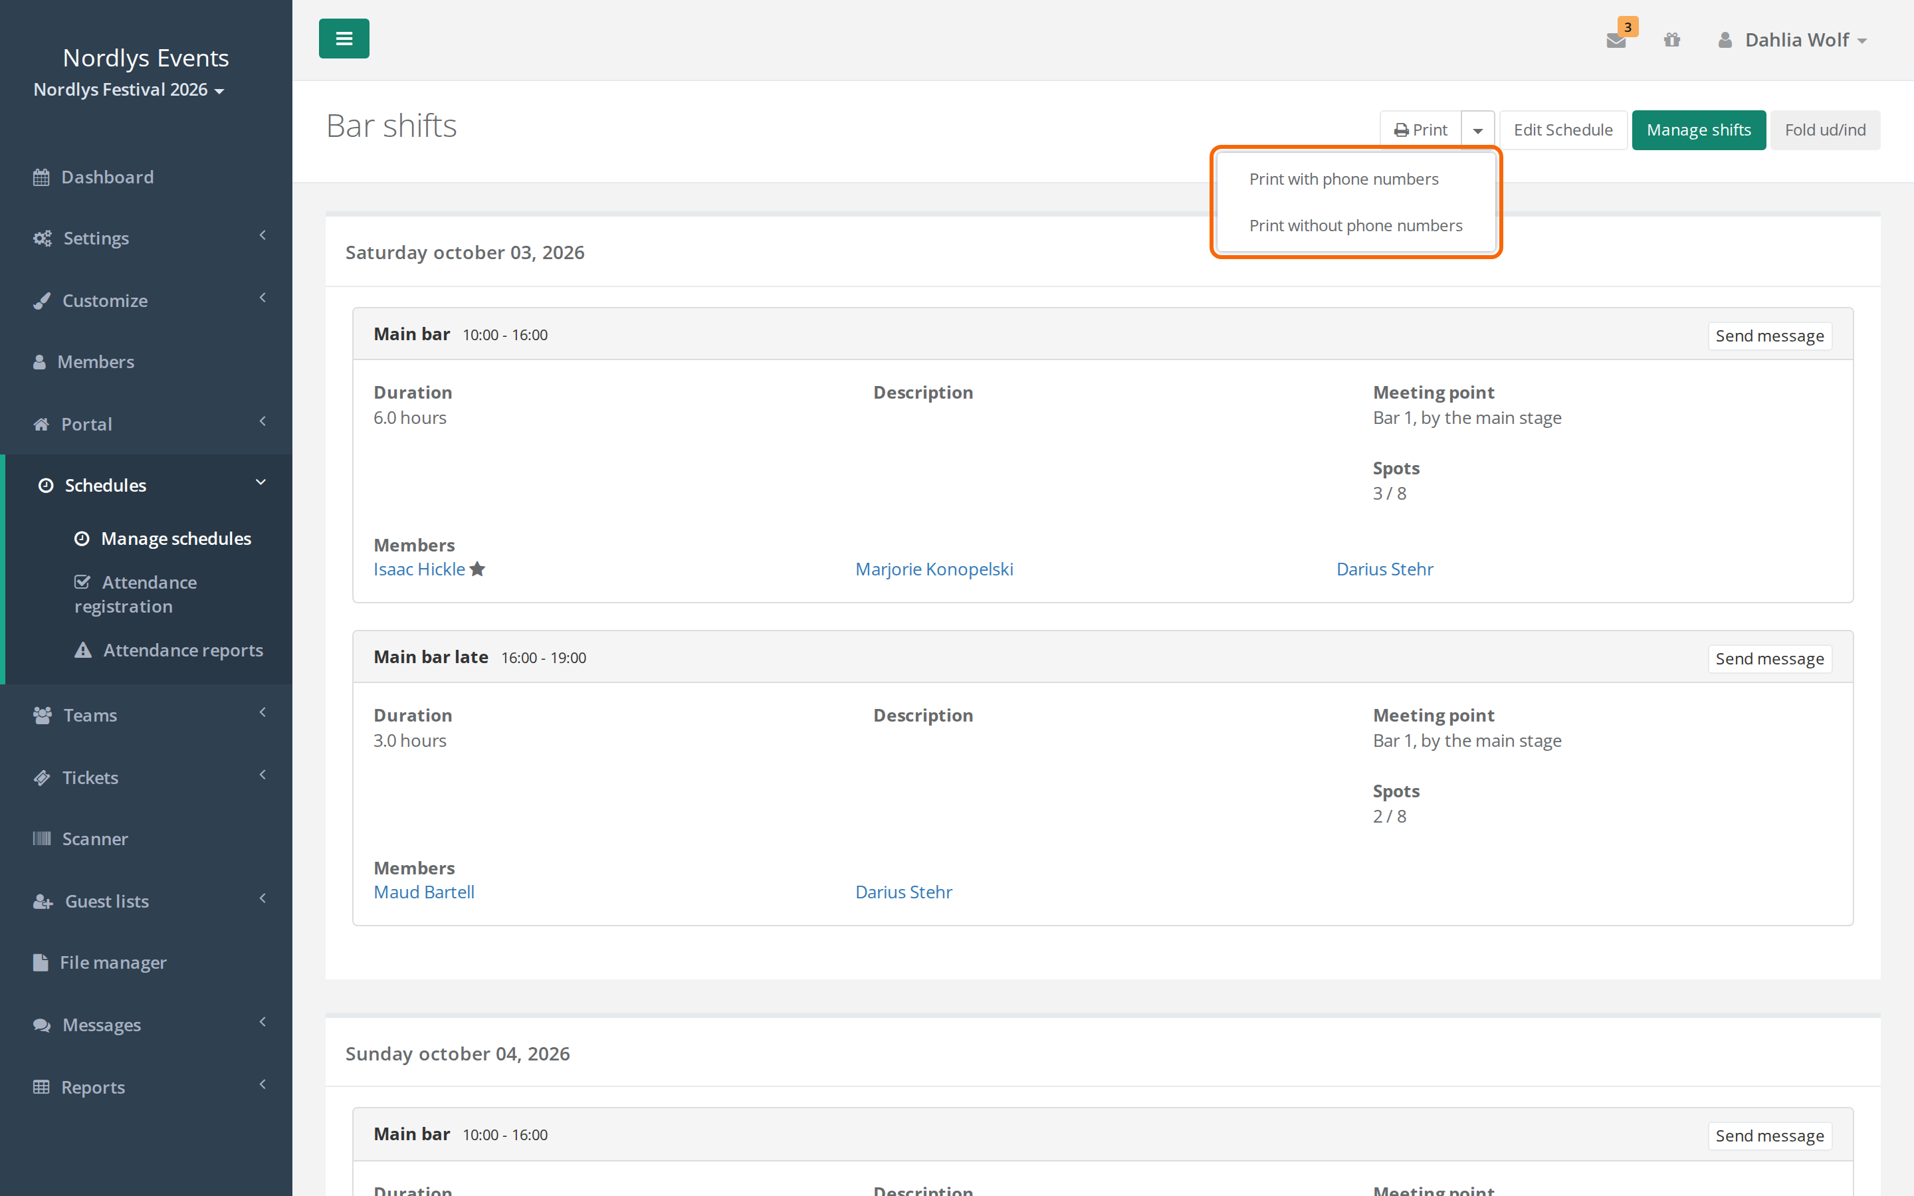The height and width of the screenshot is (1196, 1914).
Task: Open Manage schedules in sidebar
Action: coord(163,539)
